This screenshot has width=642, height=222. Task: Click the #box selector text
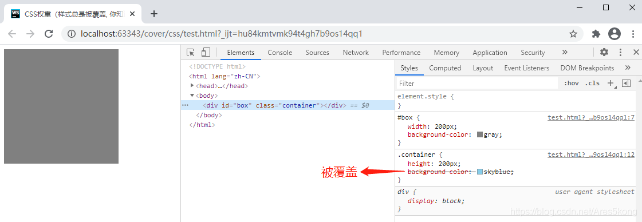coord(405,118)
